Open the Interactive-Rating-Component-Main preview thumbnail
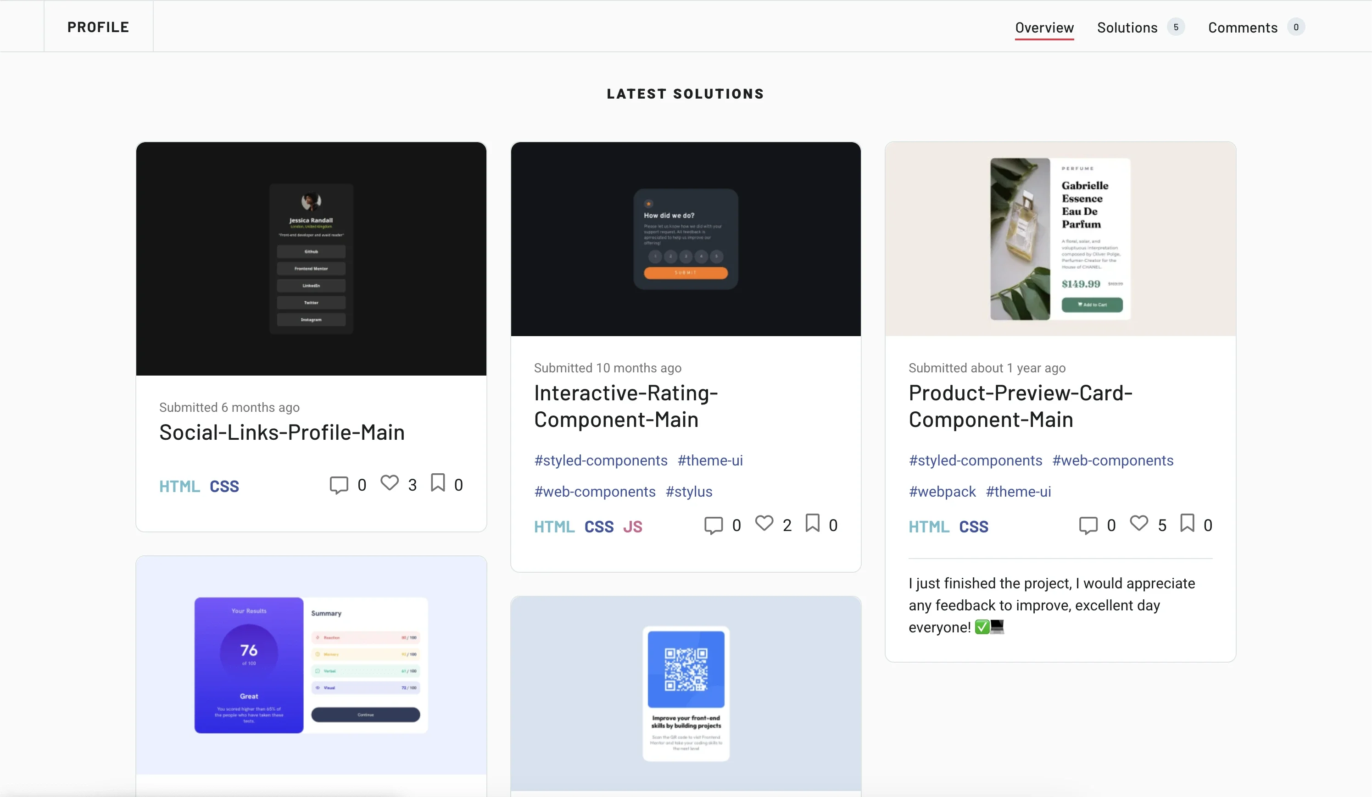This screenshot has height=797, width=1372. [685, 239]
